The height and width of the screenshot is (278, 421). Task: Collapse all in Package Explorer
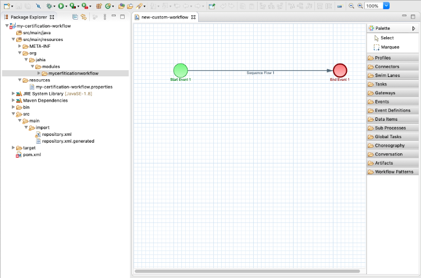[x=75, y=17]
